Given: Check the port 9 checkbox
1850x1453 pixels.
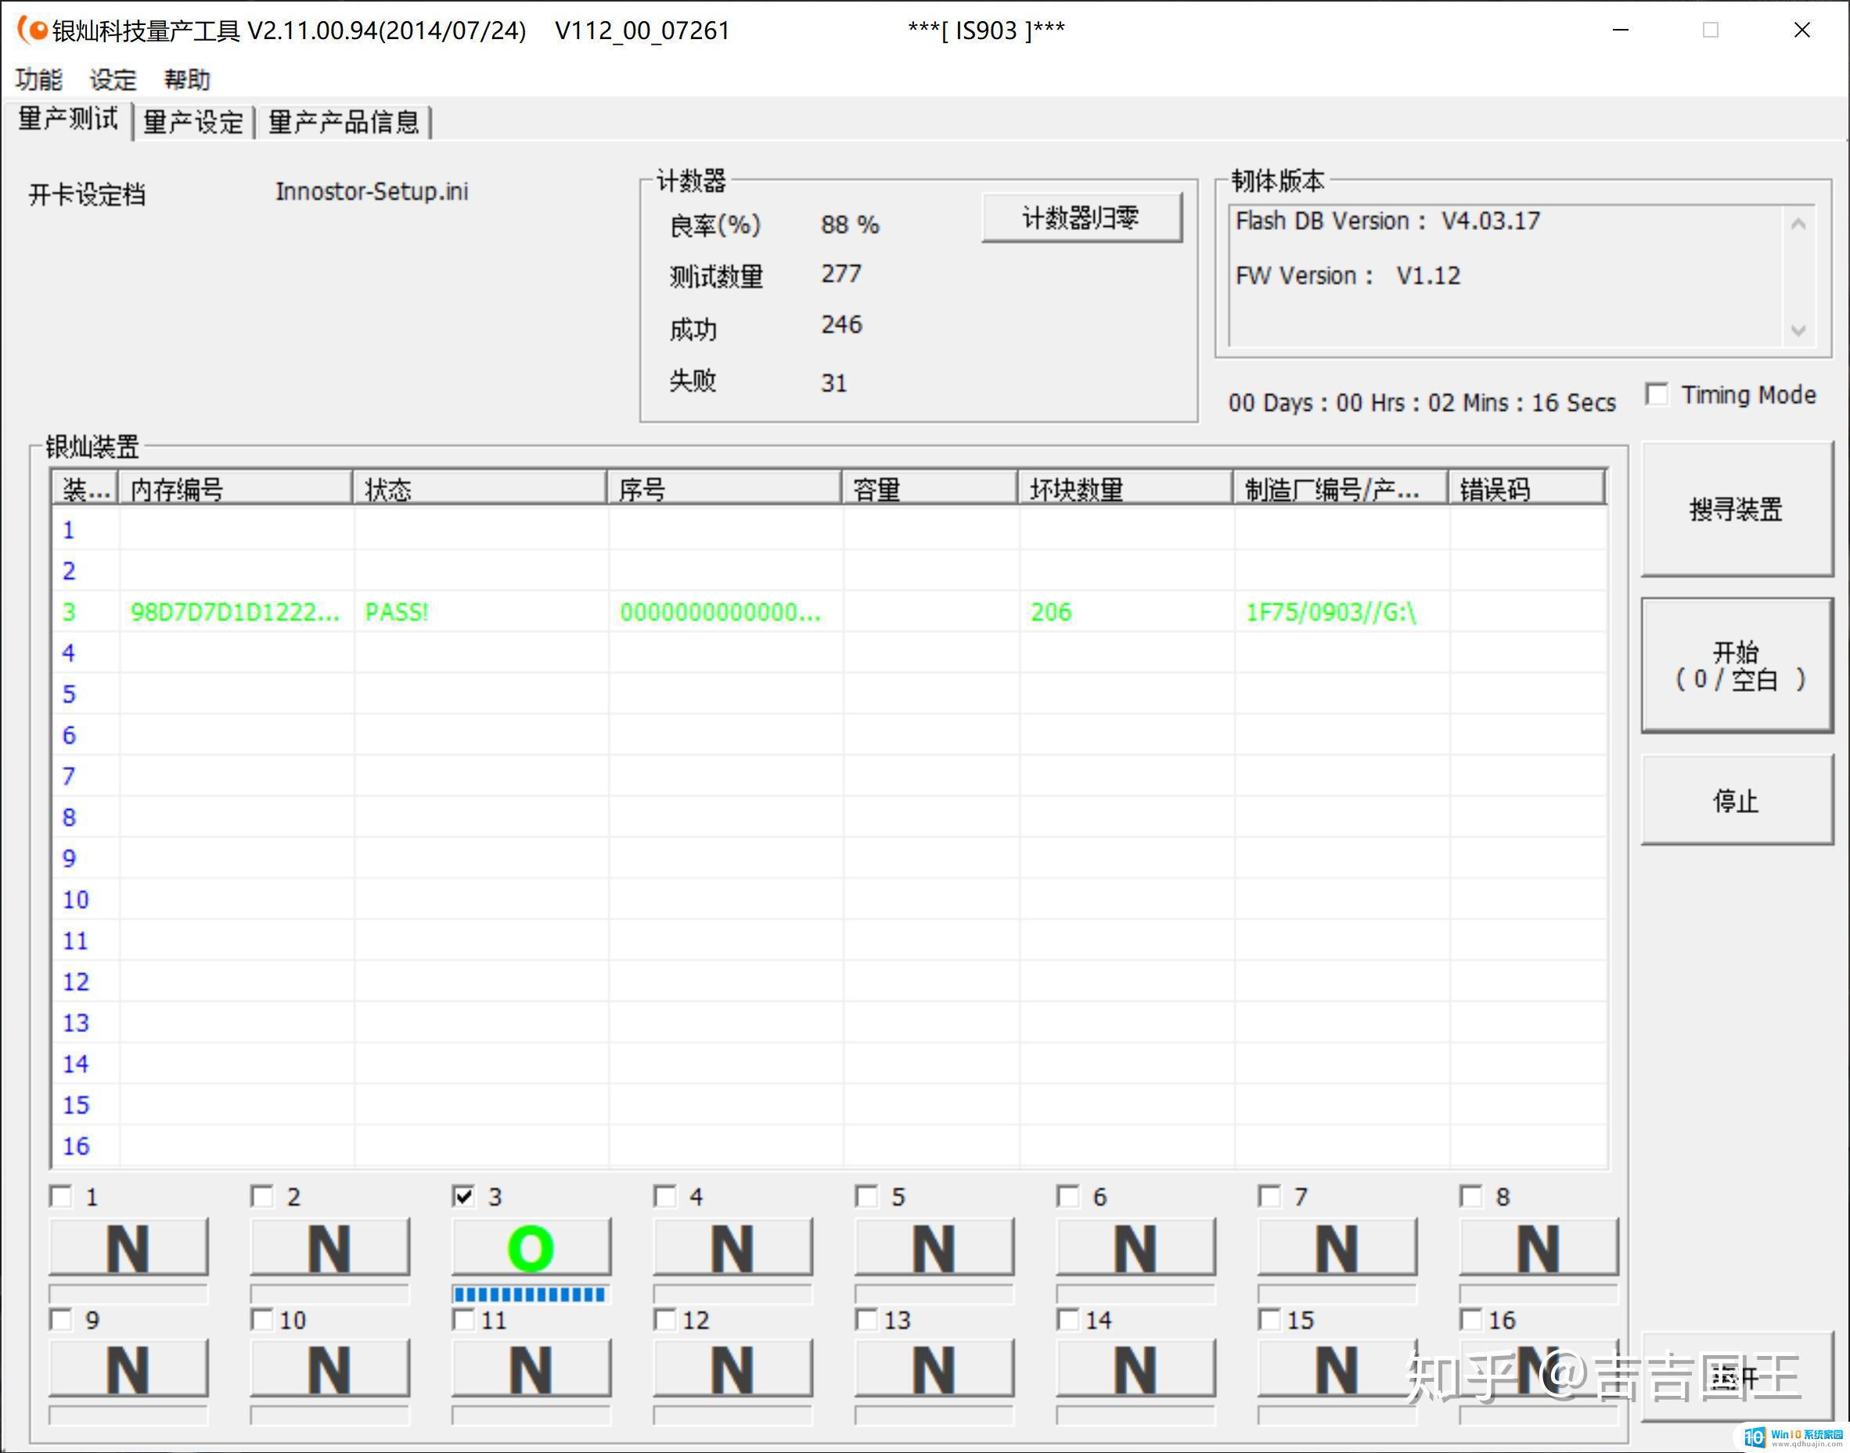Looking at the screenshot, I should click(x=61, y=1319).
